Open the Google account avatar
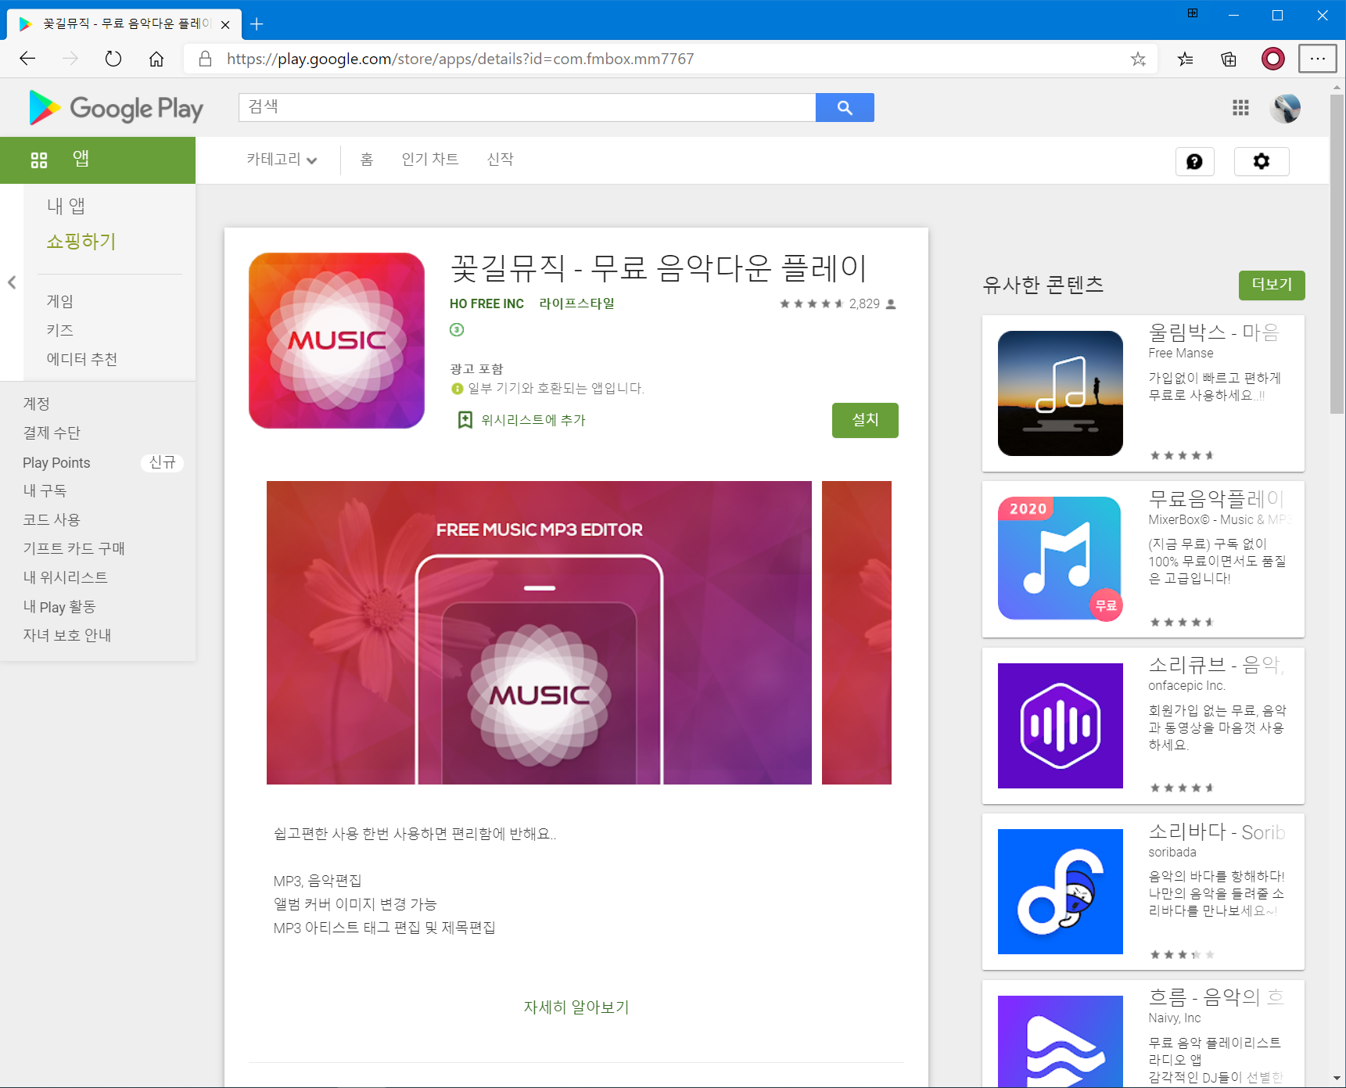The image size is (1346, 1088). [1286, 108]
